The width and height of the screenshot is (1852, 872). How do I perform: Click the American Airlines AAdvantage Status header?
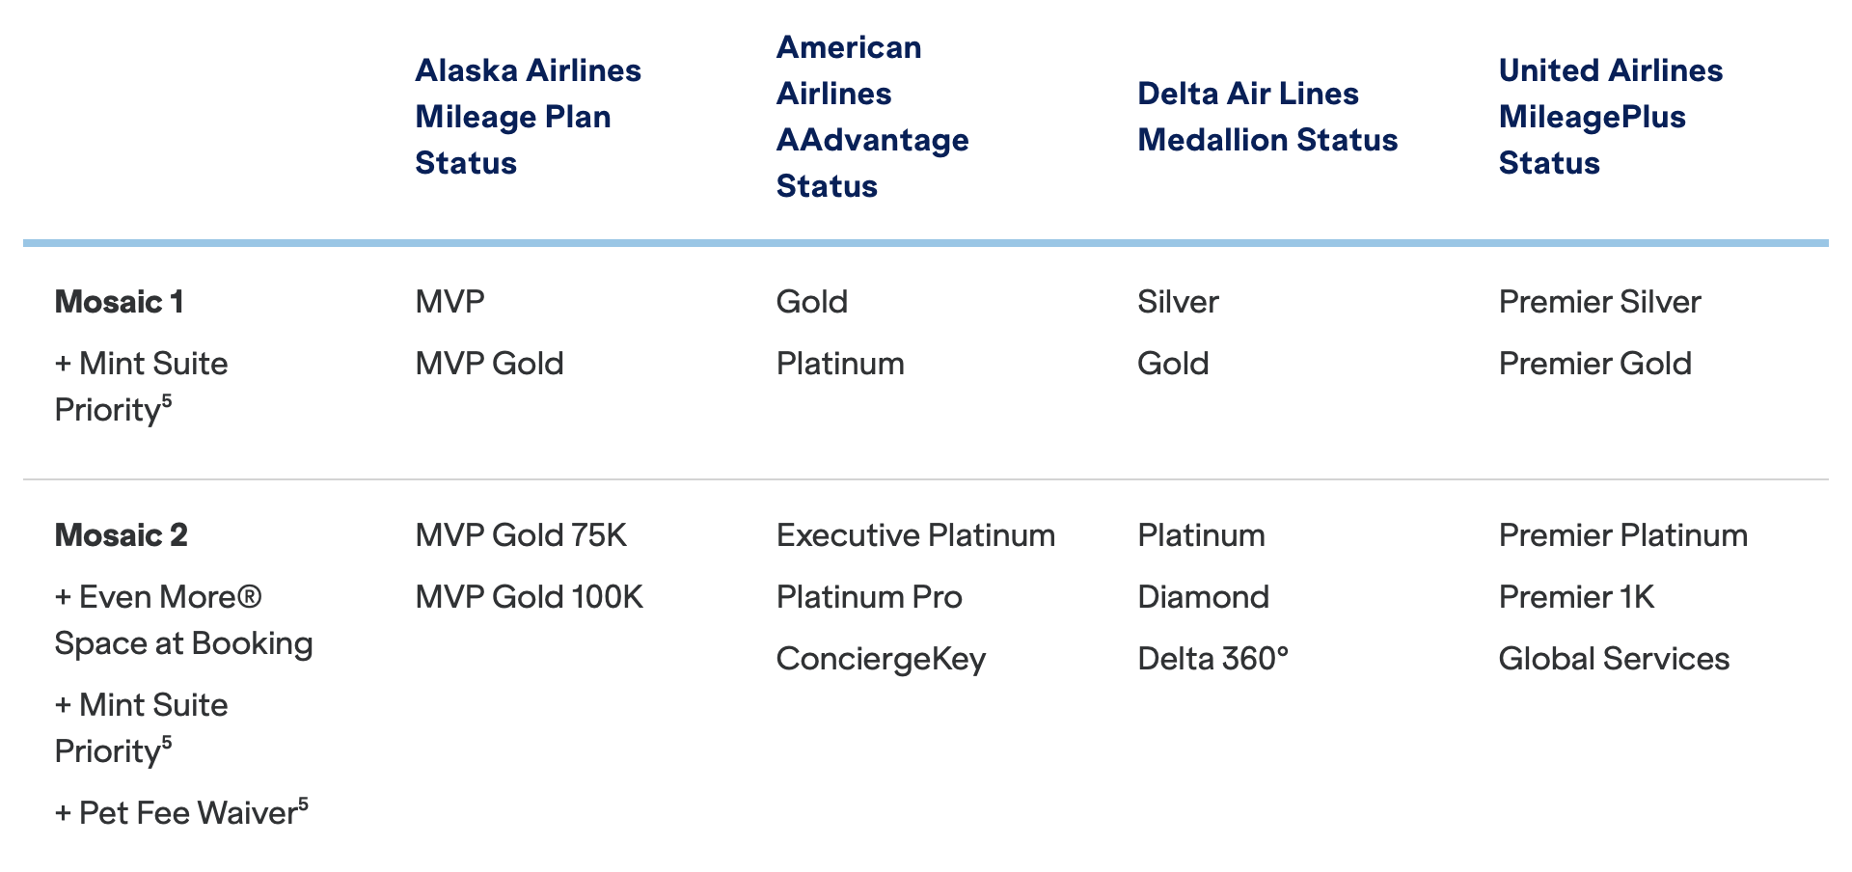click(x=872, y=117)
